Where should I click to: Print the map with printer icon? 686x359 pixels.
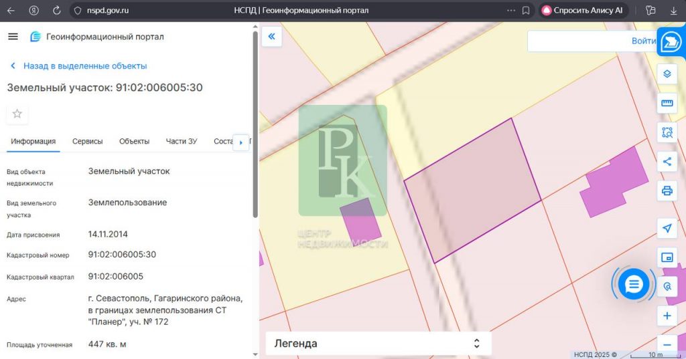(667, 191)
